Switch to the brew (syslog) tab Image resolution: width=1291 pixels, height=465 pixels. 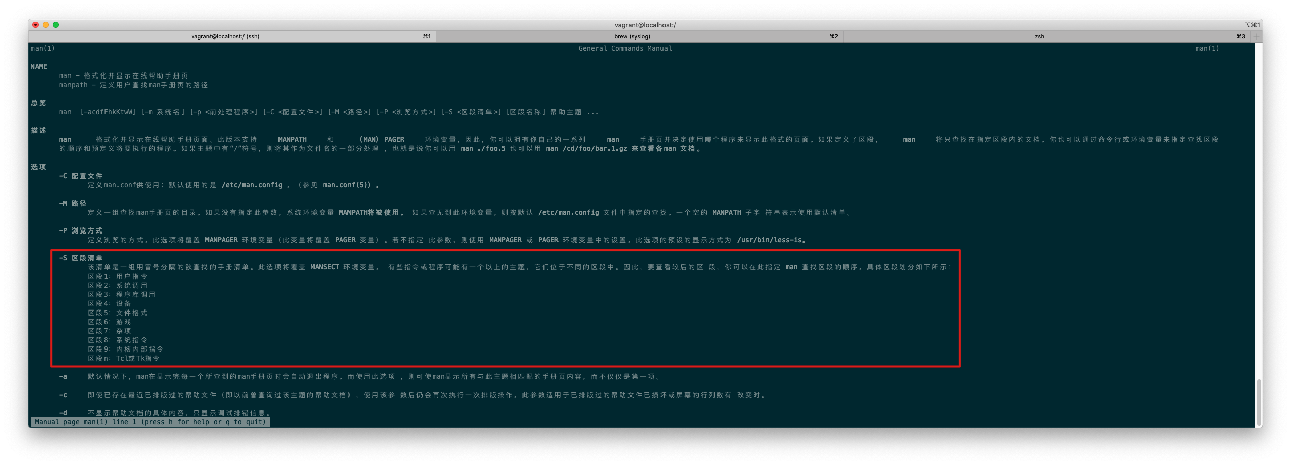click(x=639, y=36)
